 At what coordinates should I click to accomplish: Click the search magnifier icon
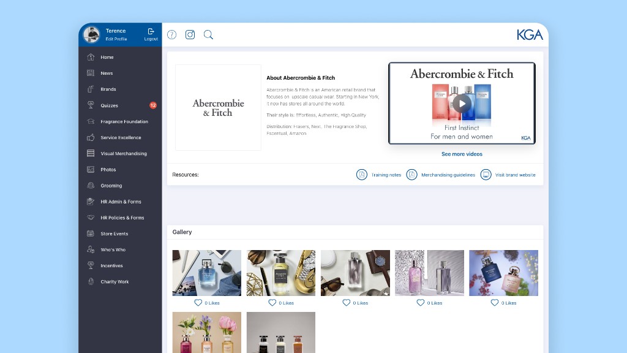click(208, 35)
